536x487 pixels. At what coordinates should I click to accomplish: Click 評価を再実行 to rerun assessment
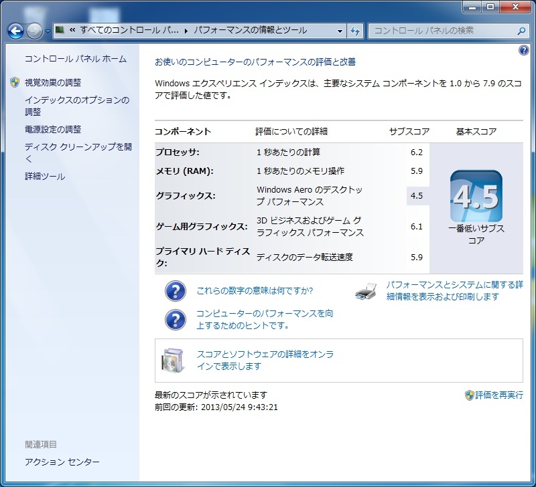click(x=499, y=395)
